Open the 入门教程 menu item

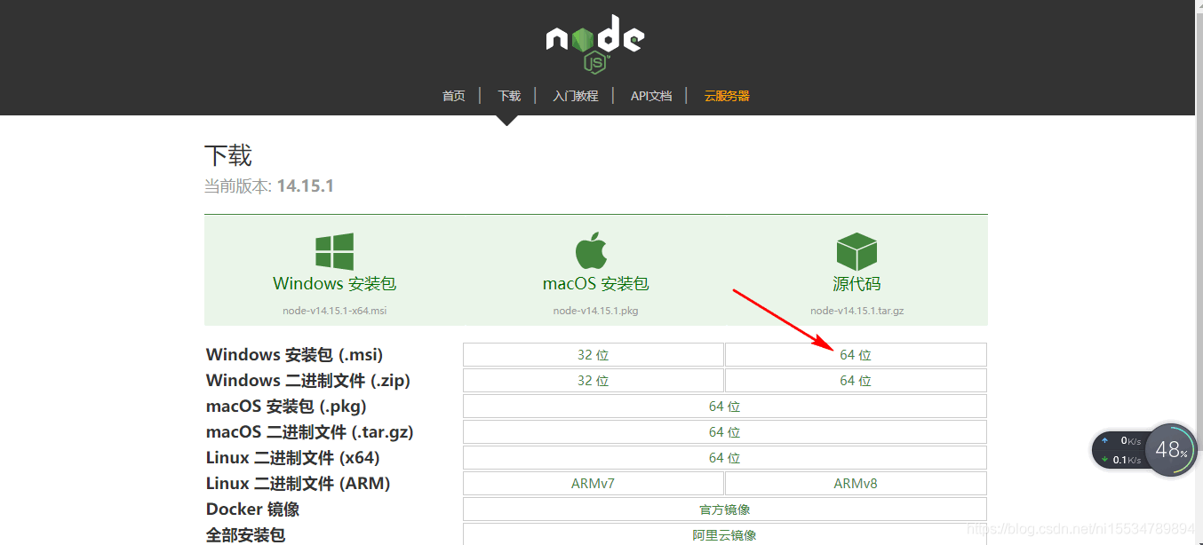[576, 96]
